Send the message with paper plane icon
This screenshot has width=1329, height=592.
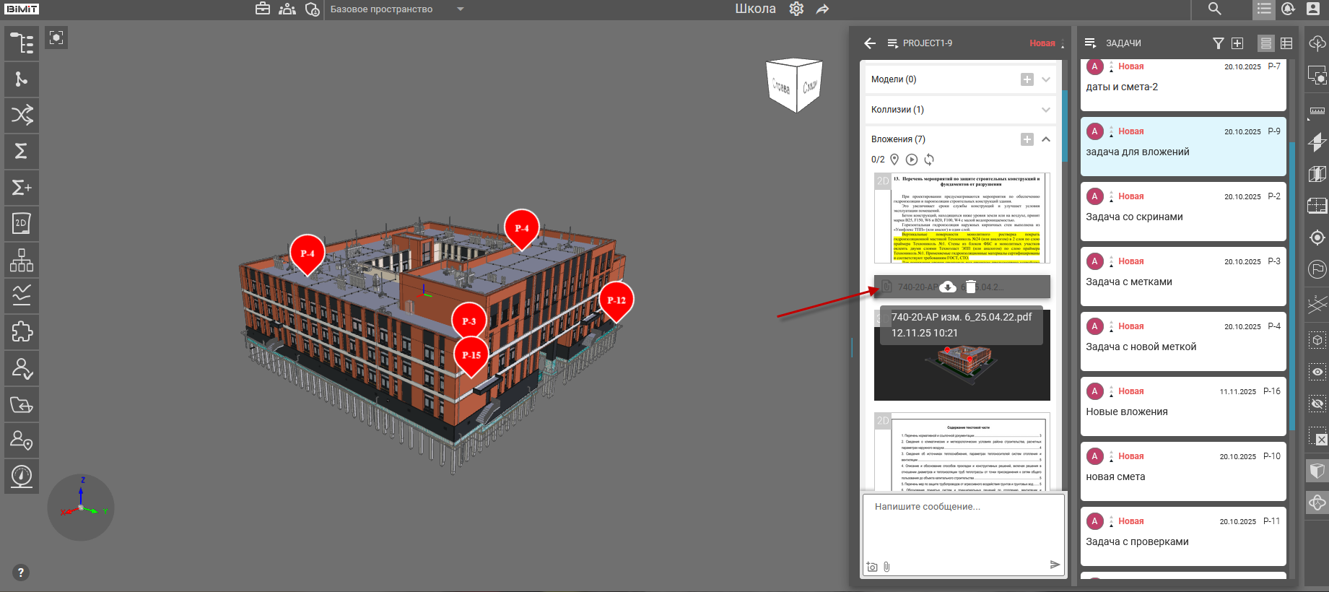(1055, 565)
